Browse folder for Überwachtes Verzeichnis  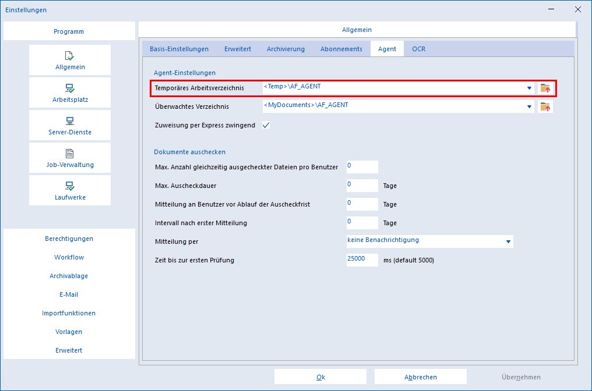545,106
